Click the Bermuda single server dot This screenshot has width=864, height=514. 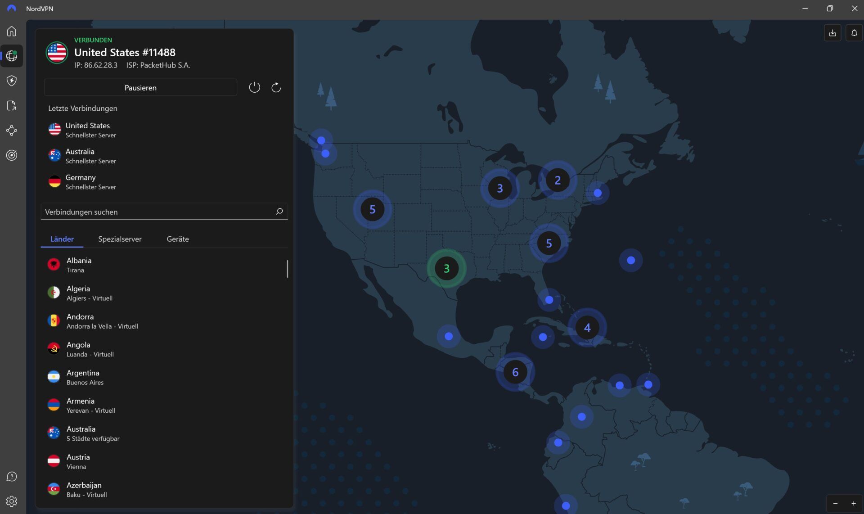[x=631, y=260]
